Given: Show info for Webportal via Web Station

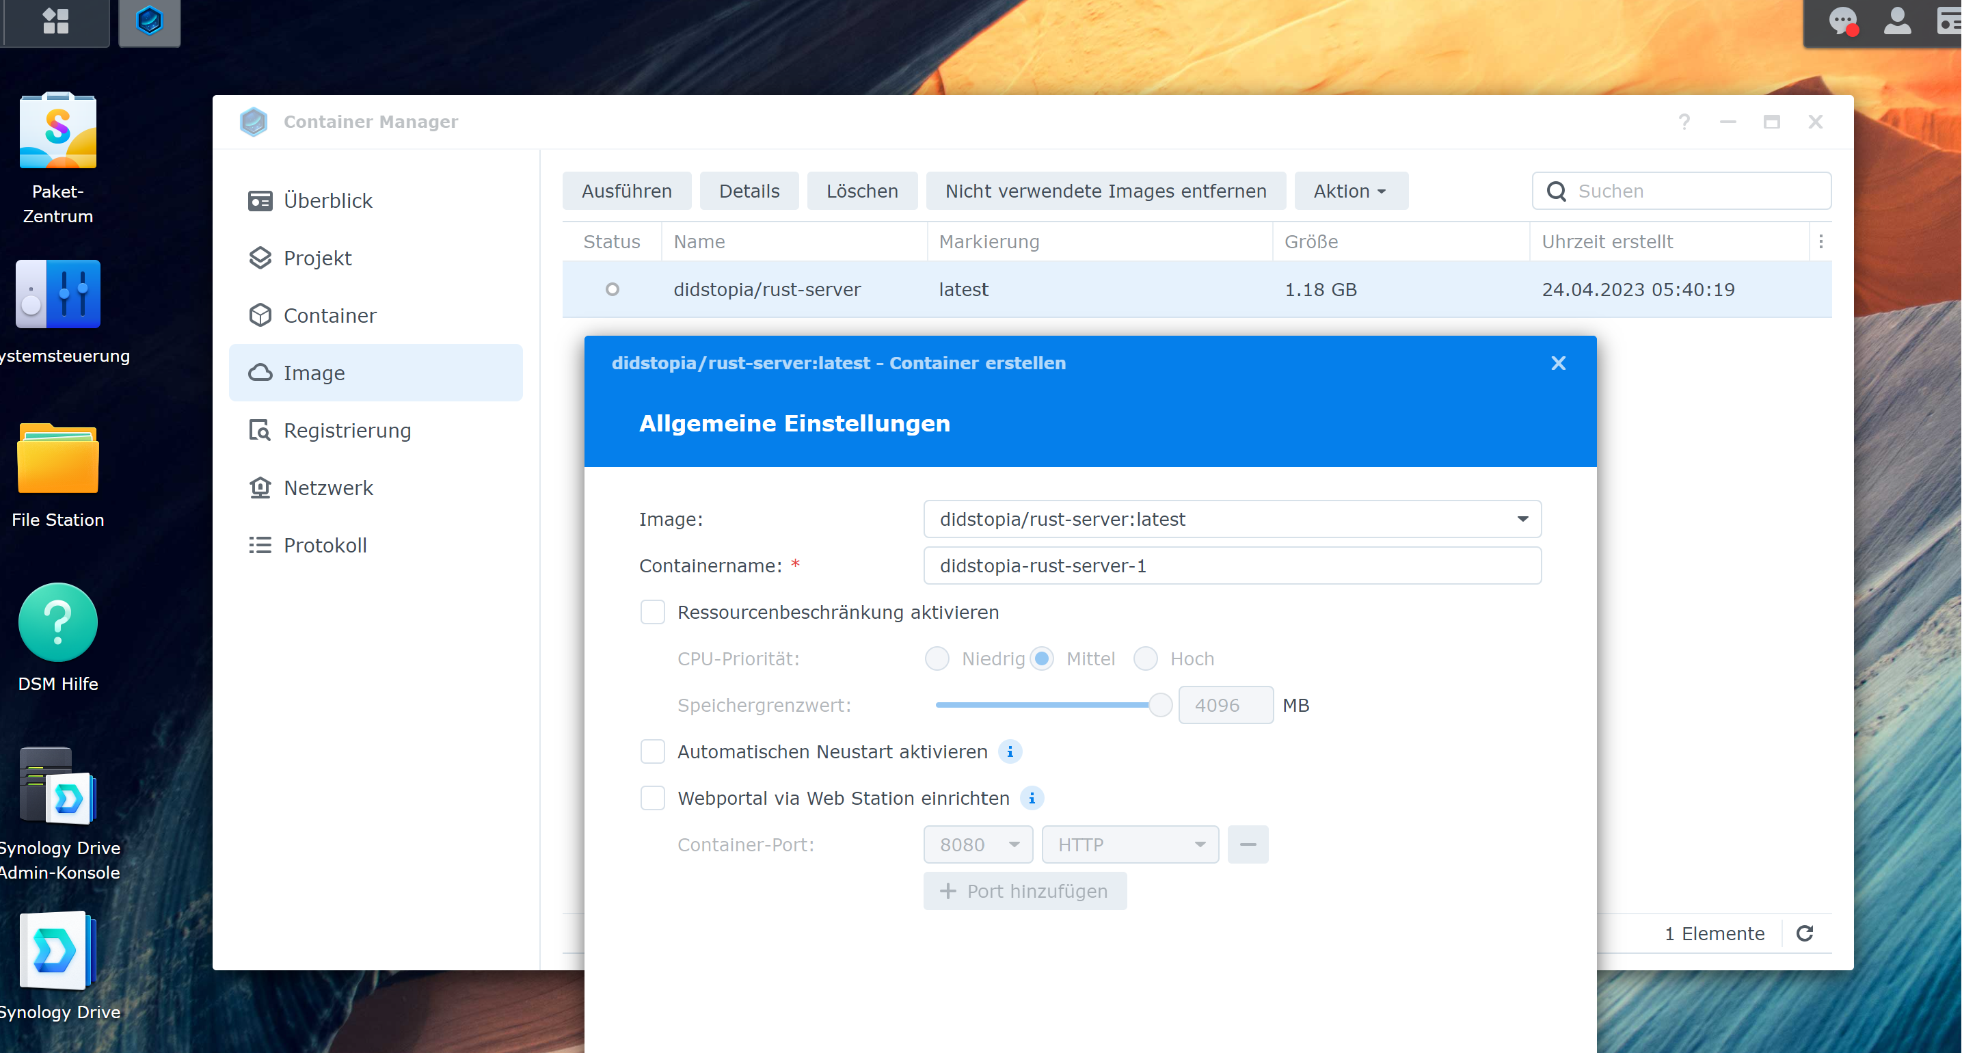Looking at the screenshot, I should click(1032, 799).
